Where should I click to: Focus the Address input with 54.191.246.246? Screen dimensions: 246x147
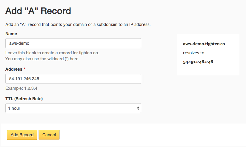73,79
